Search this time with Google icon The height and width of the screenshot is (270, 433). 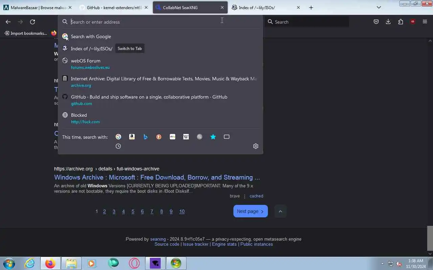pyautogui.click(x=118, y=137)
